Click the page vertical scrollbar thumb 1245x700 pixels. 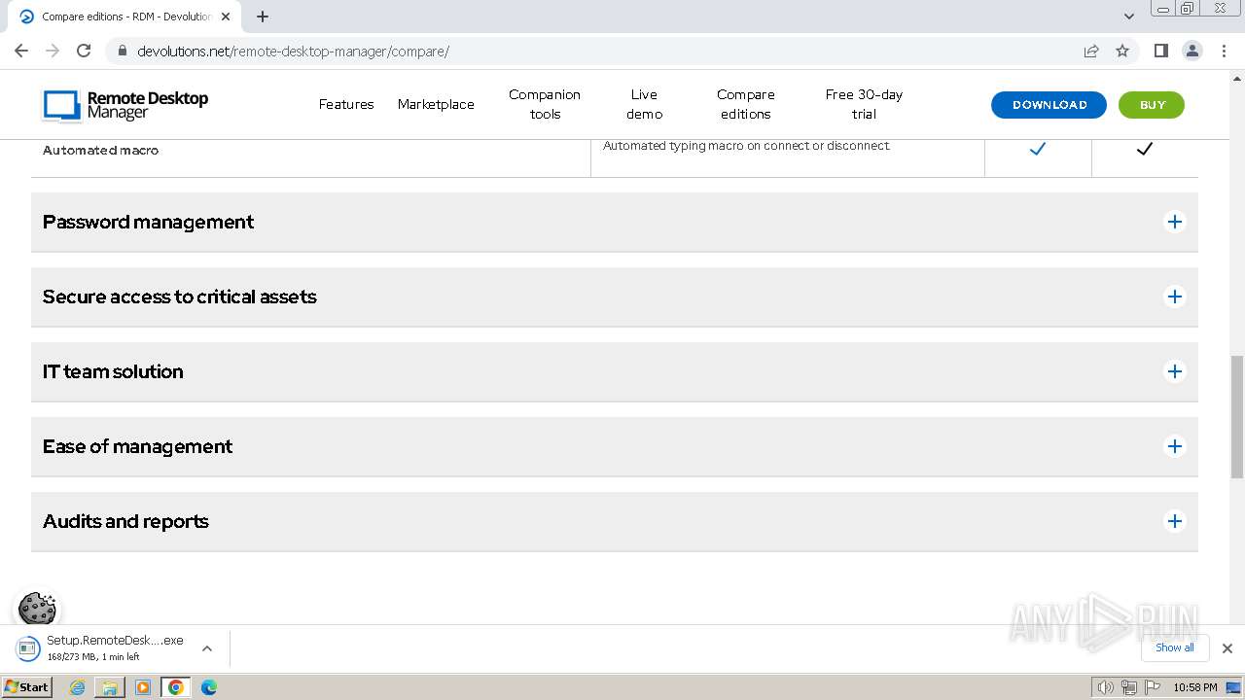[x=1237, y=417]
